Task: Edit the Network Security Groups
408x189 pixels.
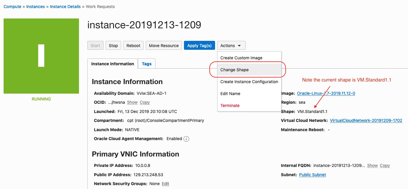Action: [x=165, y=184]
